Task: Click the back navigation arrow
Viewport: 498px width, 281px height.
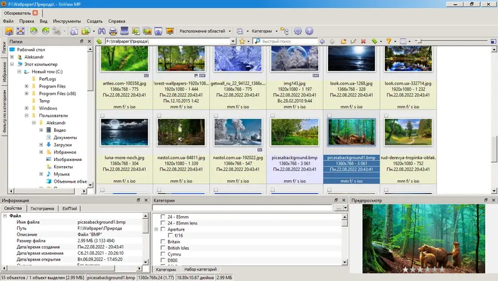Action: click(322, 42)
